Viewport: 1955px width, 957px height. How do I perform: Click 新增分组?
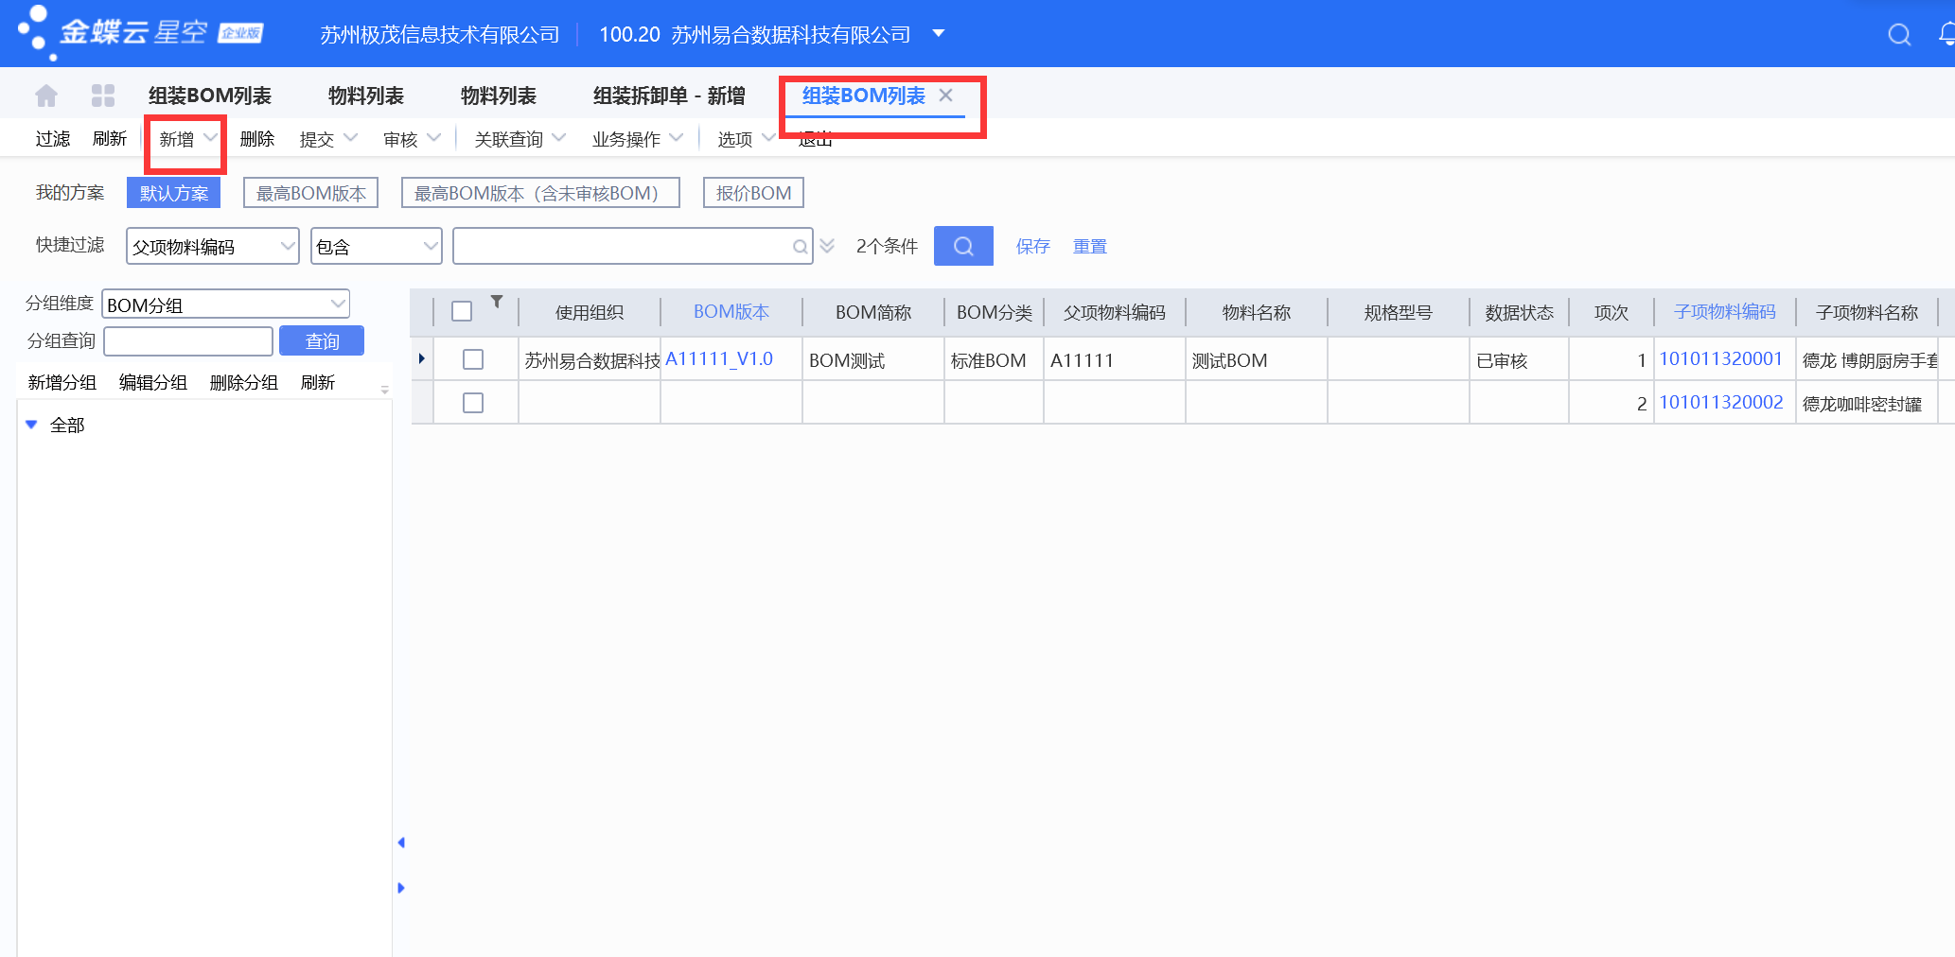[62, 382]
